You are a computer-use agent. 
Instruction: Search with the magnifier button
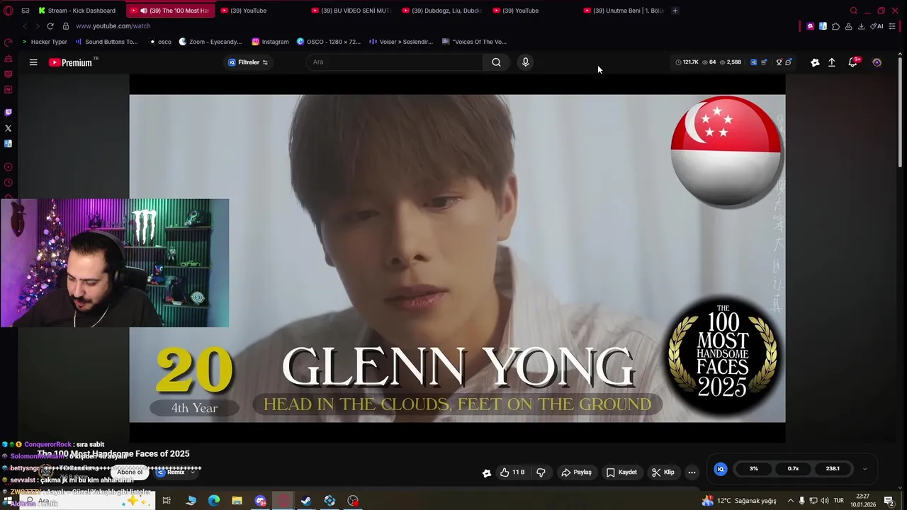[x=496, y=62]
